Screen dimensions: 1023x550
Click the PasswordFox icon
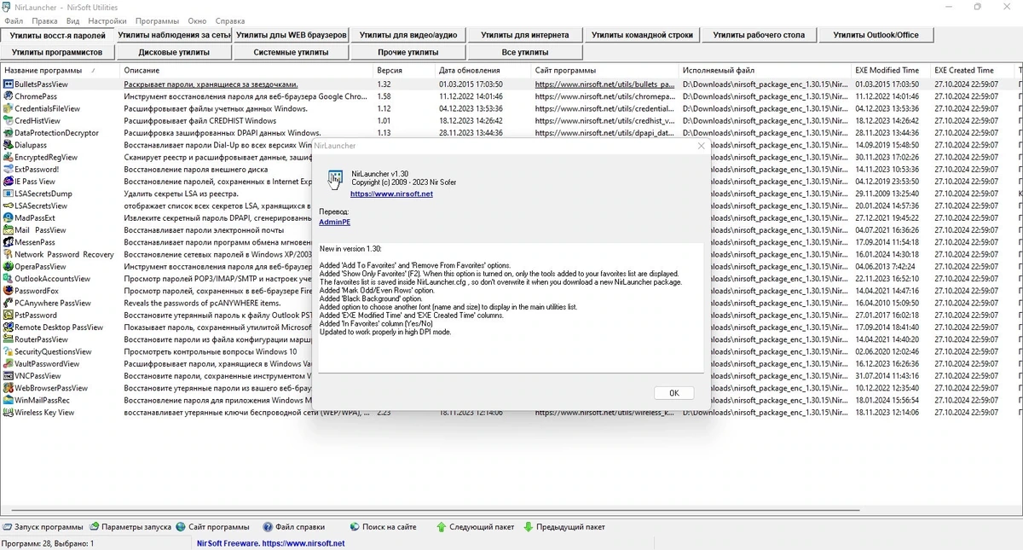8,291
